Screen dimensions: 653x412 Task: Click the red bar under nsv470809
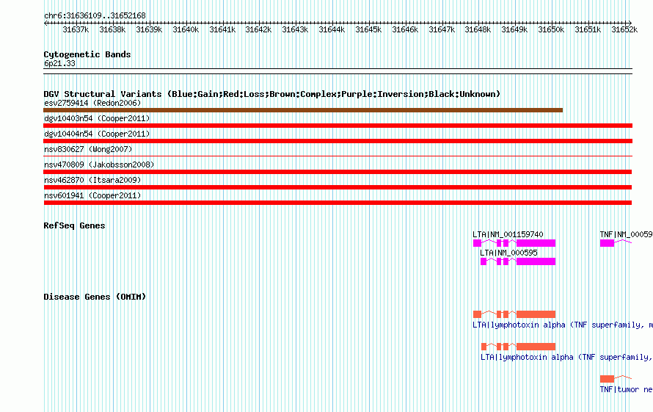(338, 172)
